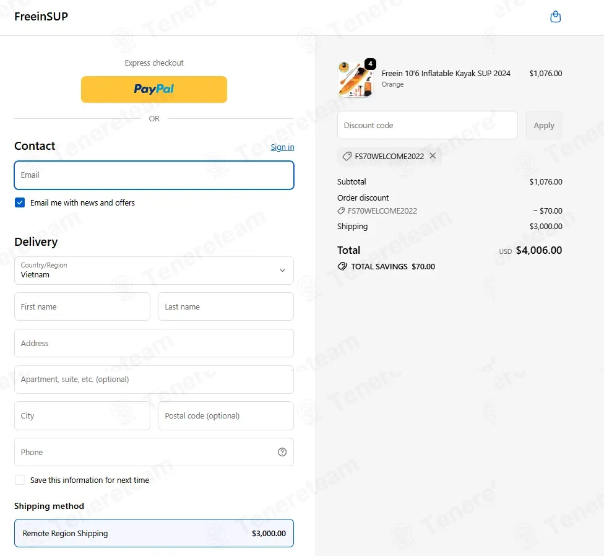The height and width of the screenshot is (556, 604).
Task: Click the order discount amount − $70.00
Action: tap(547, 211)
